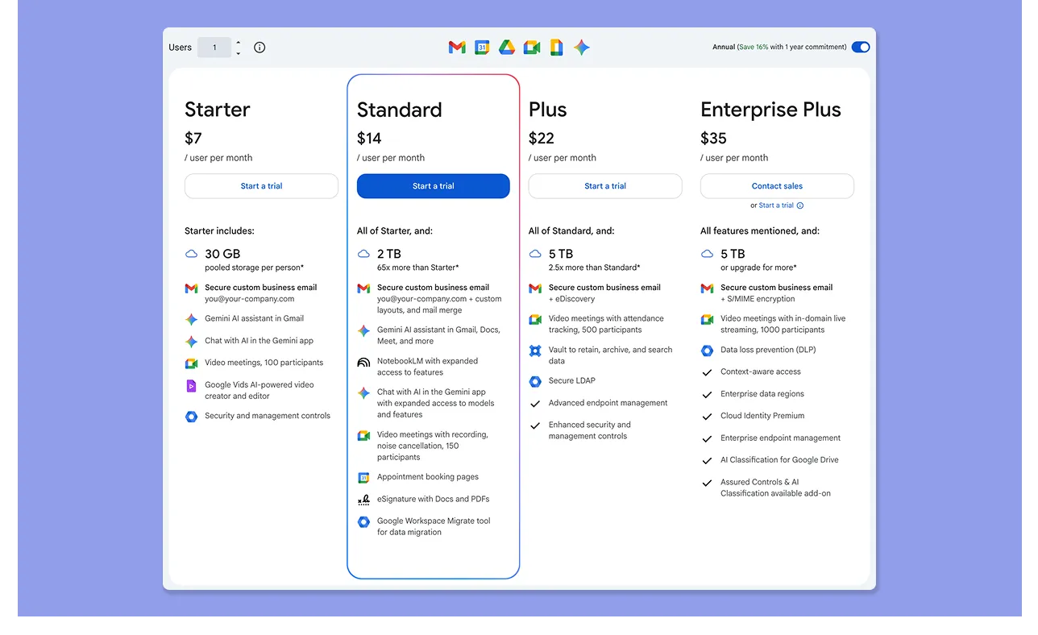Open the Start a trial link below Contact sales
The width and height of the screenshot is (1038, 635).
coord(776,205)
